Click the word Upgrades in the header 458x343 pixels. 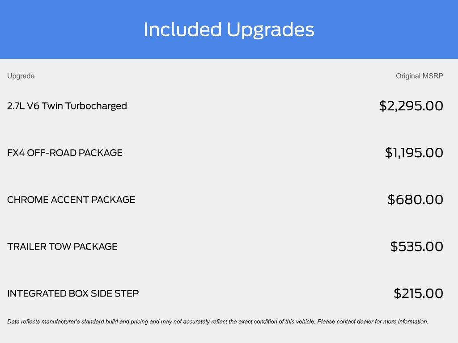tap(270, 30)
